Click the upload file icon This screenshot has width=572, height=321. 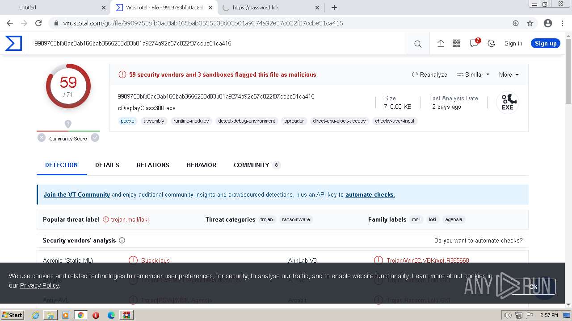click(x=441, y=43)
